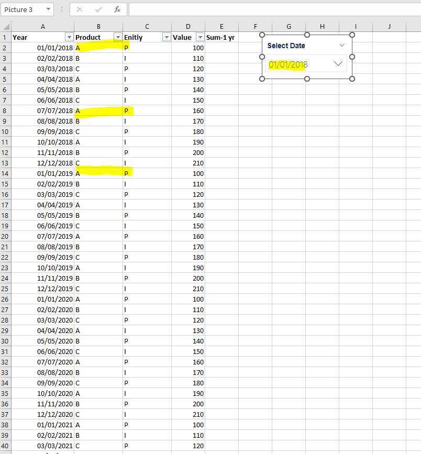
Task: Select Value 120 cell in row 40
Action: point(188,446)
